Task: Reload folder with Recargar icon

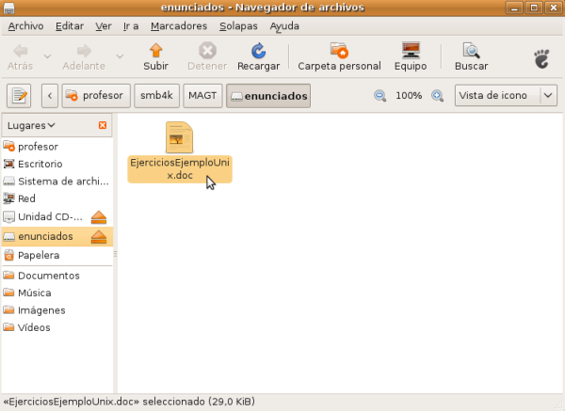Action: coord(258,52)
